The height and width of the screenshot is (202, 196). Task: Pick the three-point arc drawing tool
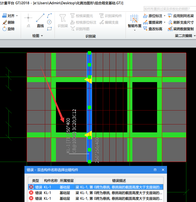point(49,16)
